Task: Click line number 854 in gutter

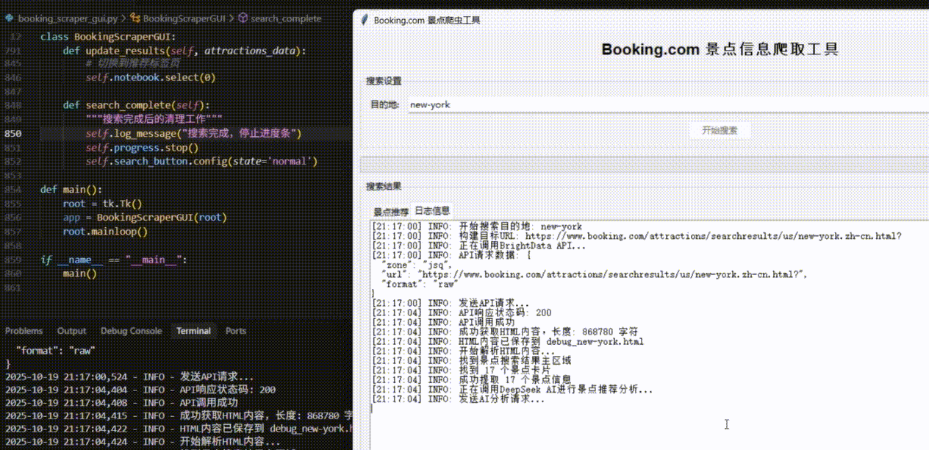Action: pyautogui.click(x=13, y=189)
